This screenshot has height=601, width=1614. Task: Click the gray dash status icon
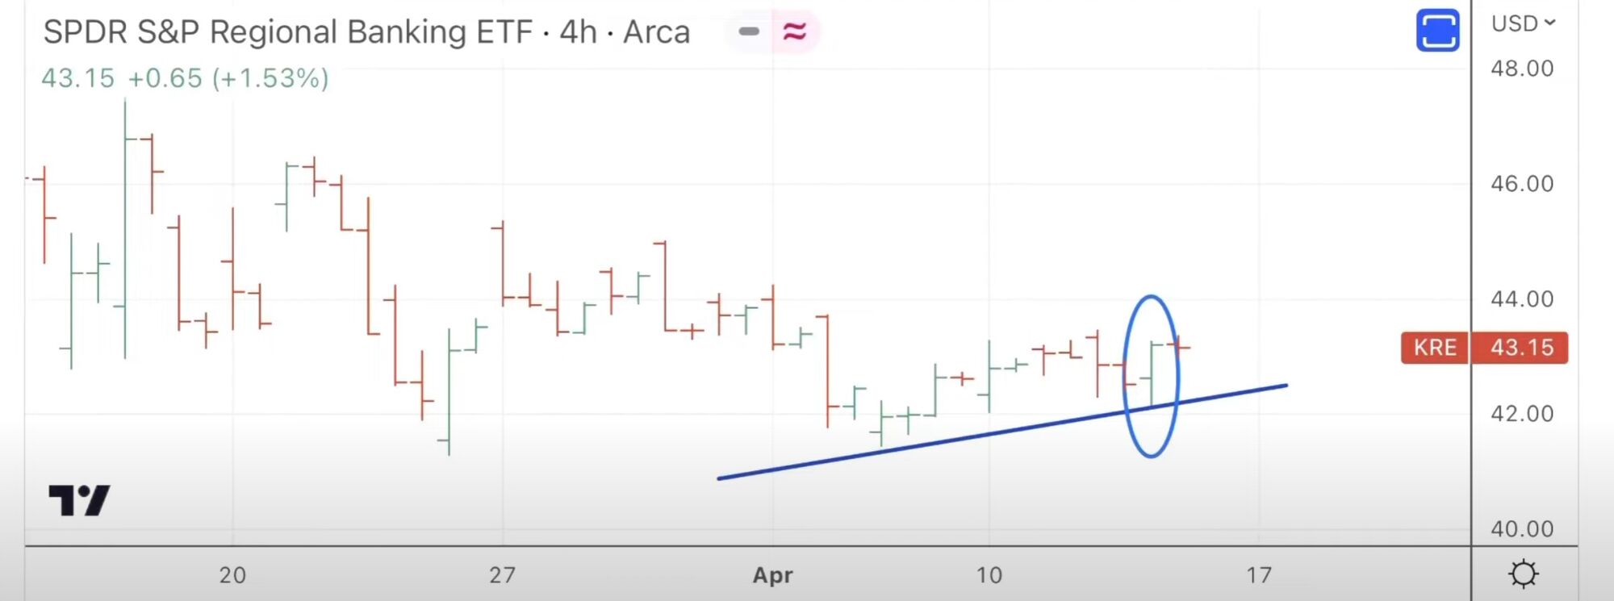coord(749,31)
